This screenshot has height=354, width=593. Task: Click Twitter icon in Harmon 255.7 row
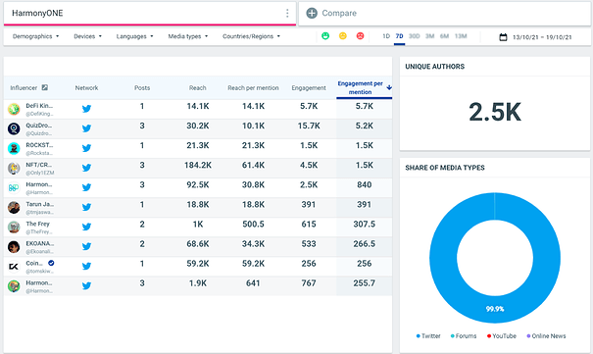[x=86, y=285]
